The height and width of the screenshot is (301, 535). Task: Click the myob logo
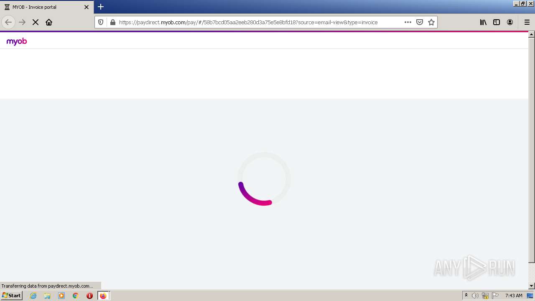(17, 41)
